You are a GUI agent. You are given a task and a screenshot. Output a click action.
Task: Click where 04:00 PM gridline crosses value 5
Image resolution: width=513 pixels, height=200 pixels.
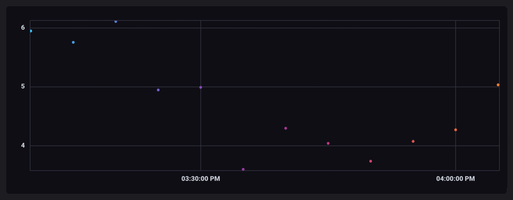pyautogui.click(x=455, y=87)
